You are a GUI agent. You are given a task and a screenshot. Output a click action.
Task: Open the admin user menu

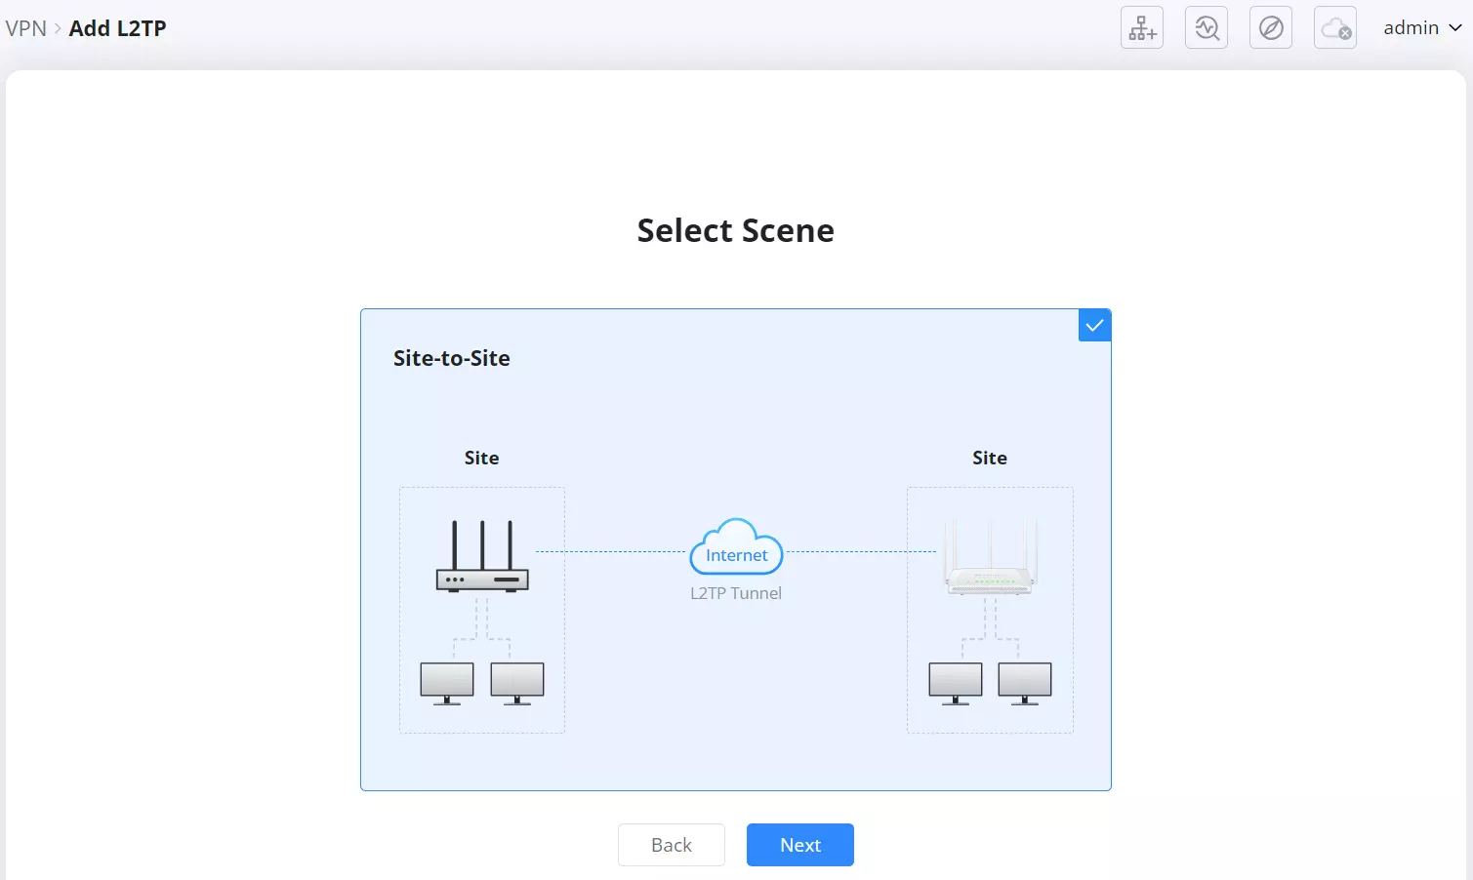coord(1422,28)
